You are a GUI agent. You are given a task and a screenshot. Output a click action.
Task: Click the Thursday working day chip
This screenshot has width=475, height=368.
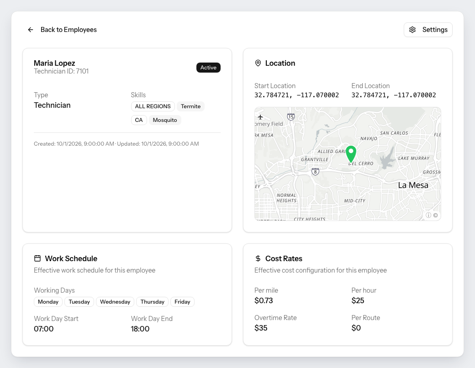click(x=153, y=302)
